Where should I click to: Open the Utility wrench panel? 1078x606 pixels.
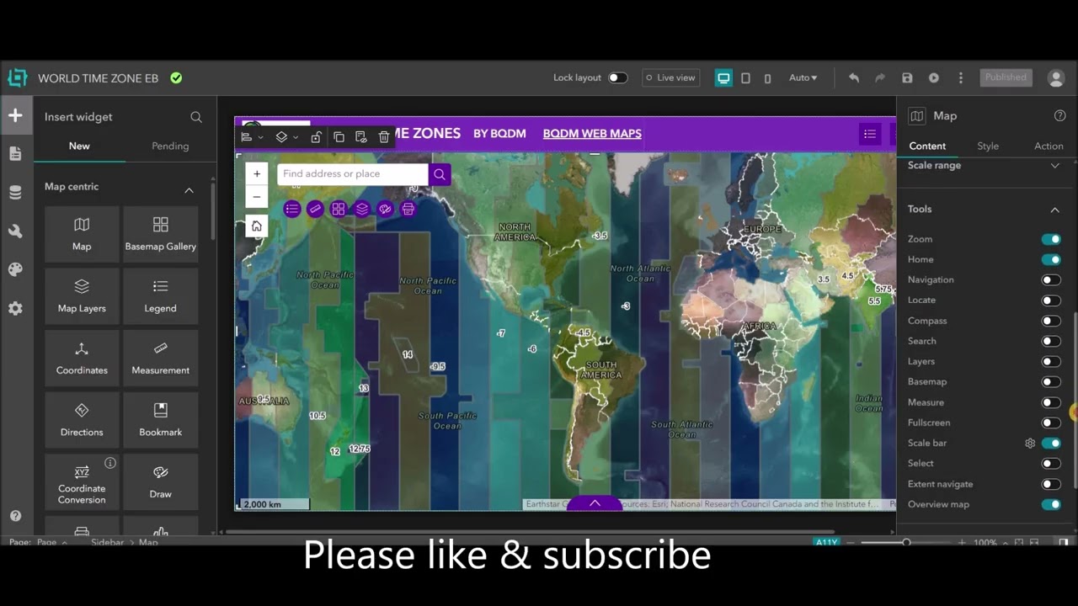[x=15, y=231]
